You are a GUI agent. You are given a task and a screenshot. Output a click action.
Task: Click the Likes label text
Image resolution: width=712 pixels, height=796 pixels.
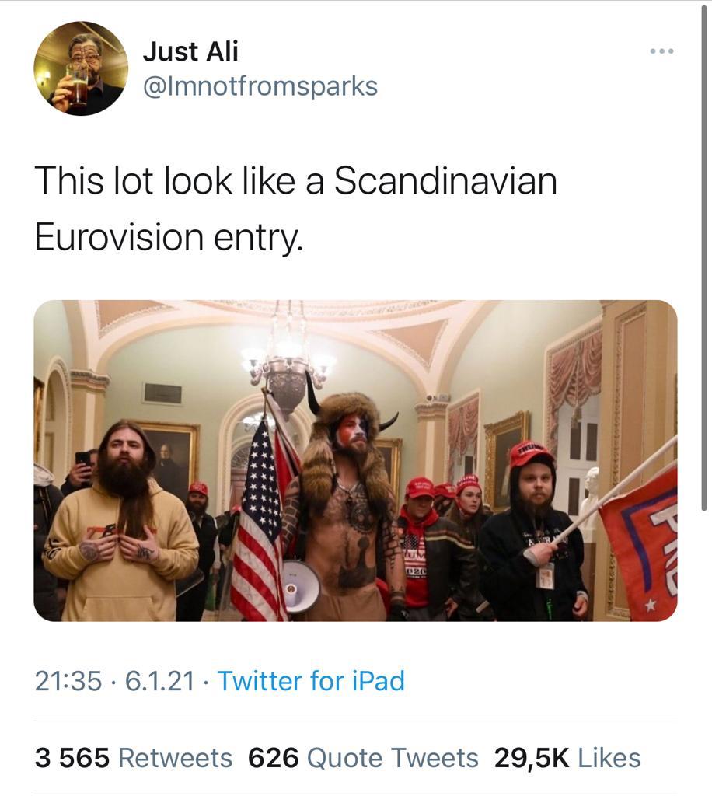pos(609,758)
